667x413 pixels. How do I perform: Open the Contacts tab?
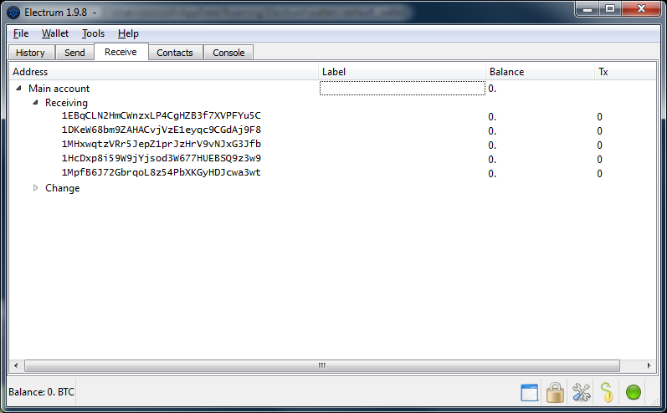(x=175, y=53)
